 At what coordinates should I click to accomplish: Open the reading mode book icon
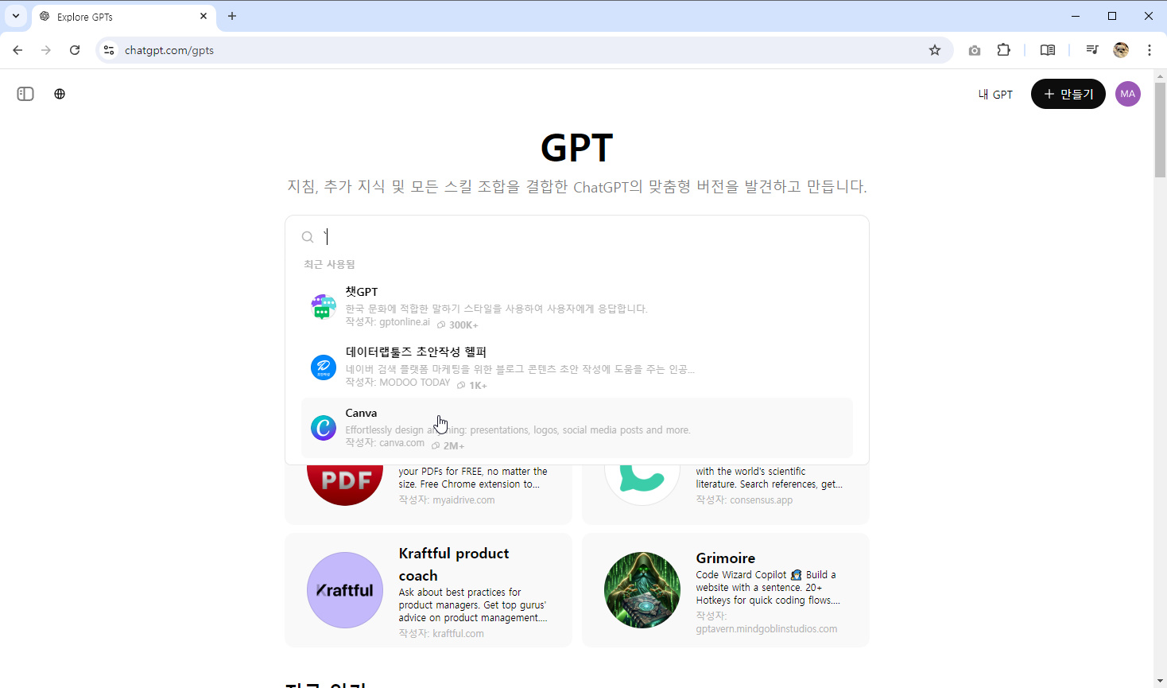[x=1048, y=50]
